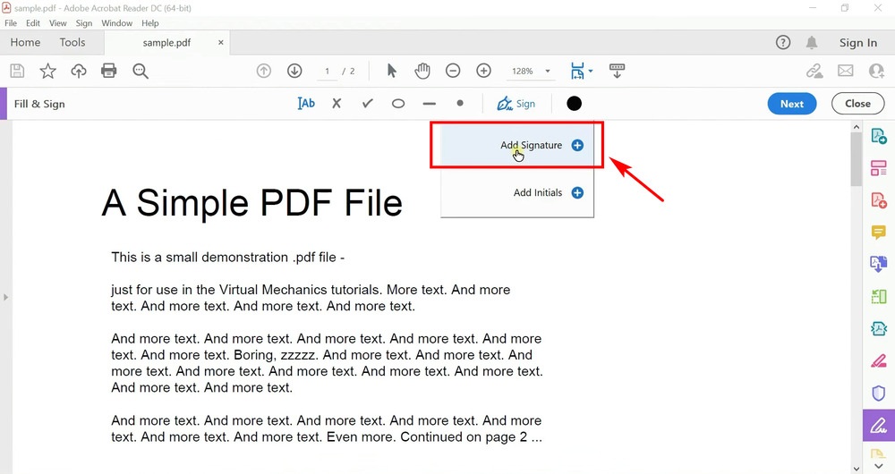Click the page number input field
The image size is (895, 474).
coord(328,72)
